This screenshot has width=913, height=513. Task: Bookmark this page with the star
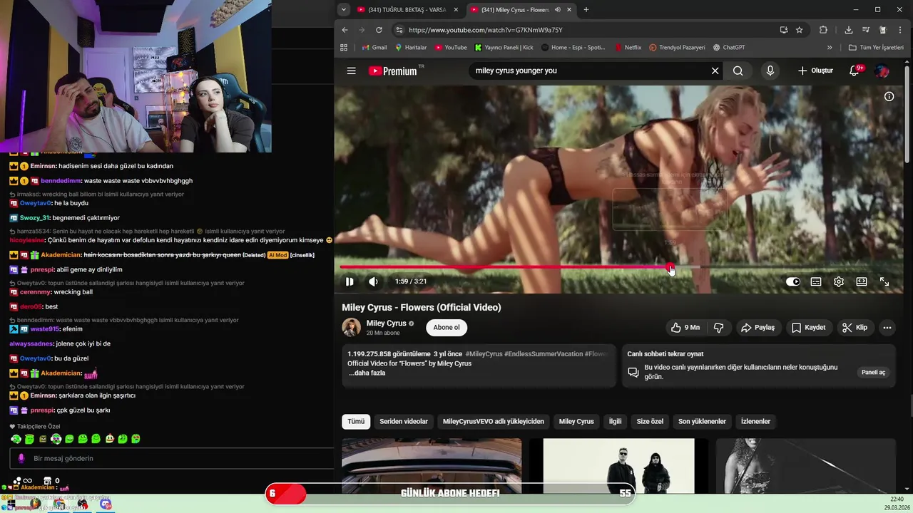(800, 30)
